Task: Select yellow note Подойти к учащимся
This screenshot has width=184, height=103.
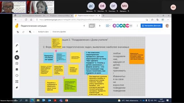Action: click(52, 86)
